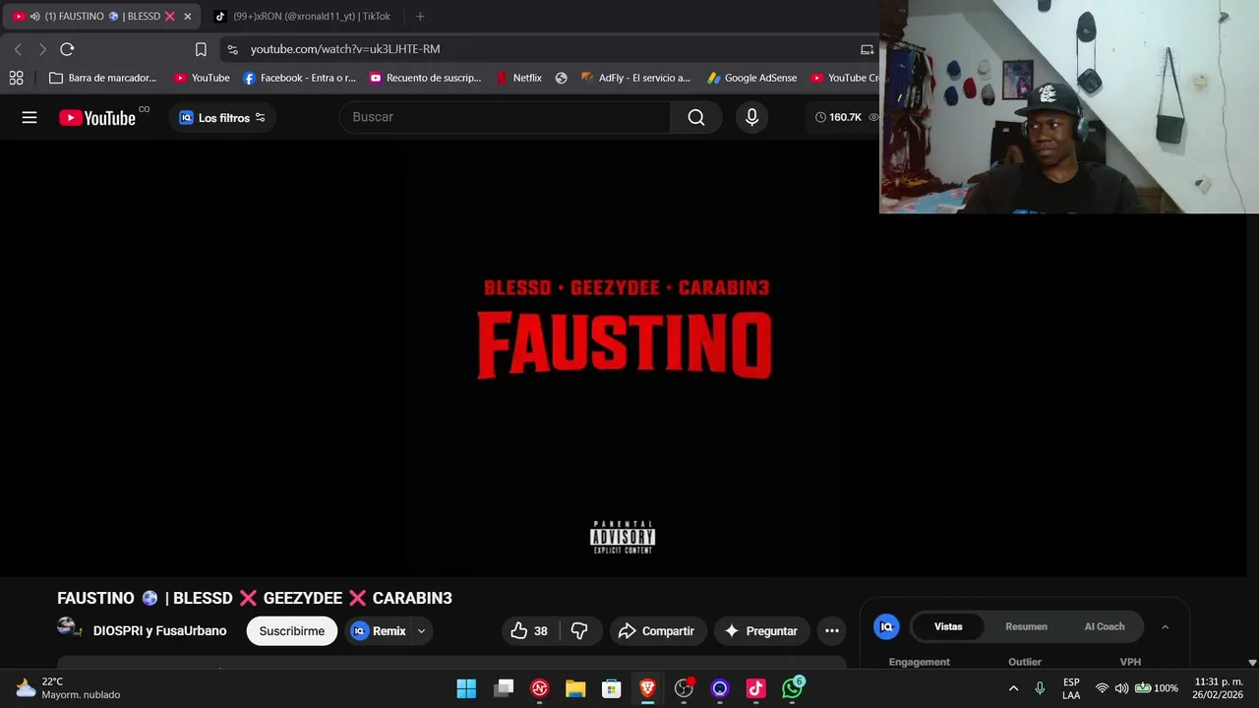Click the Engagement column label

[x=920, y=662]
